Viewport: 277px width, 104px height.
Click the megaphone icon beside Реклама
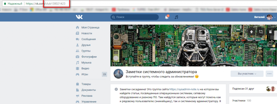click(77, 96)
